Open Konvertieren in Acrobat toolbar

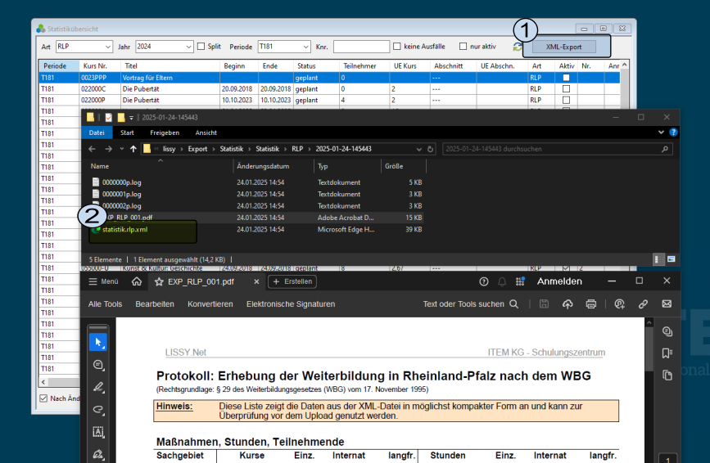click(210, 304)
